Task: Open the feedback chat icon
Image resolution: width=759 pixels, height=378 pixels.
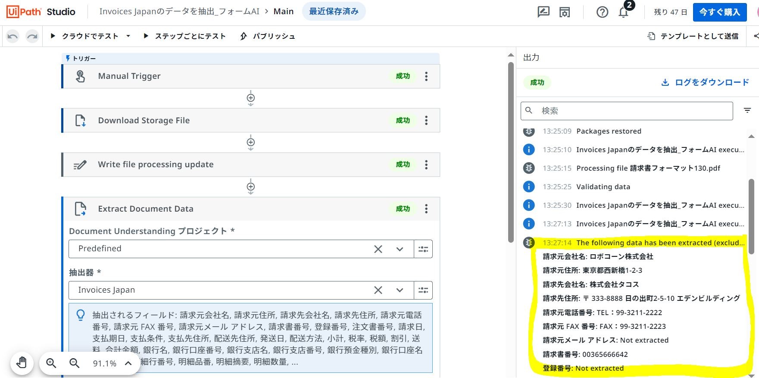Action: [x=543, y=12]
